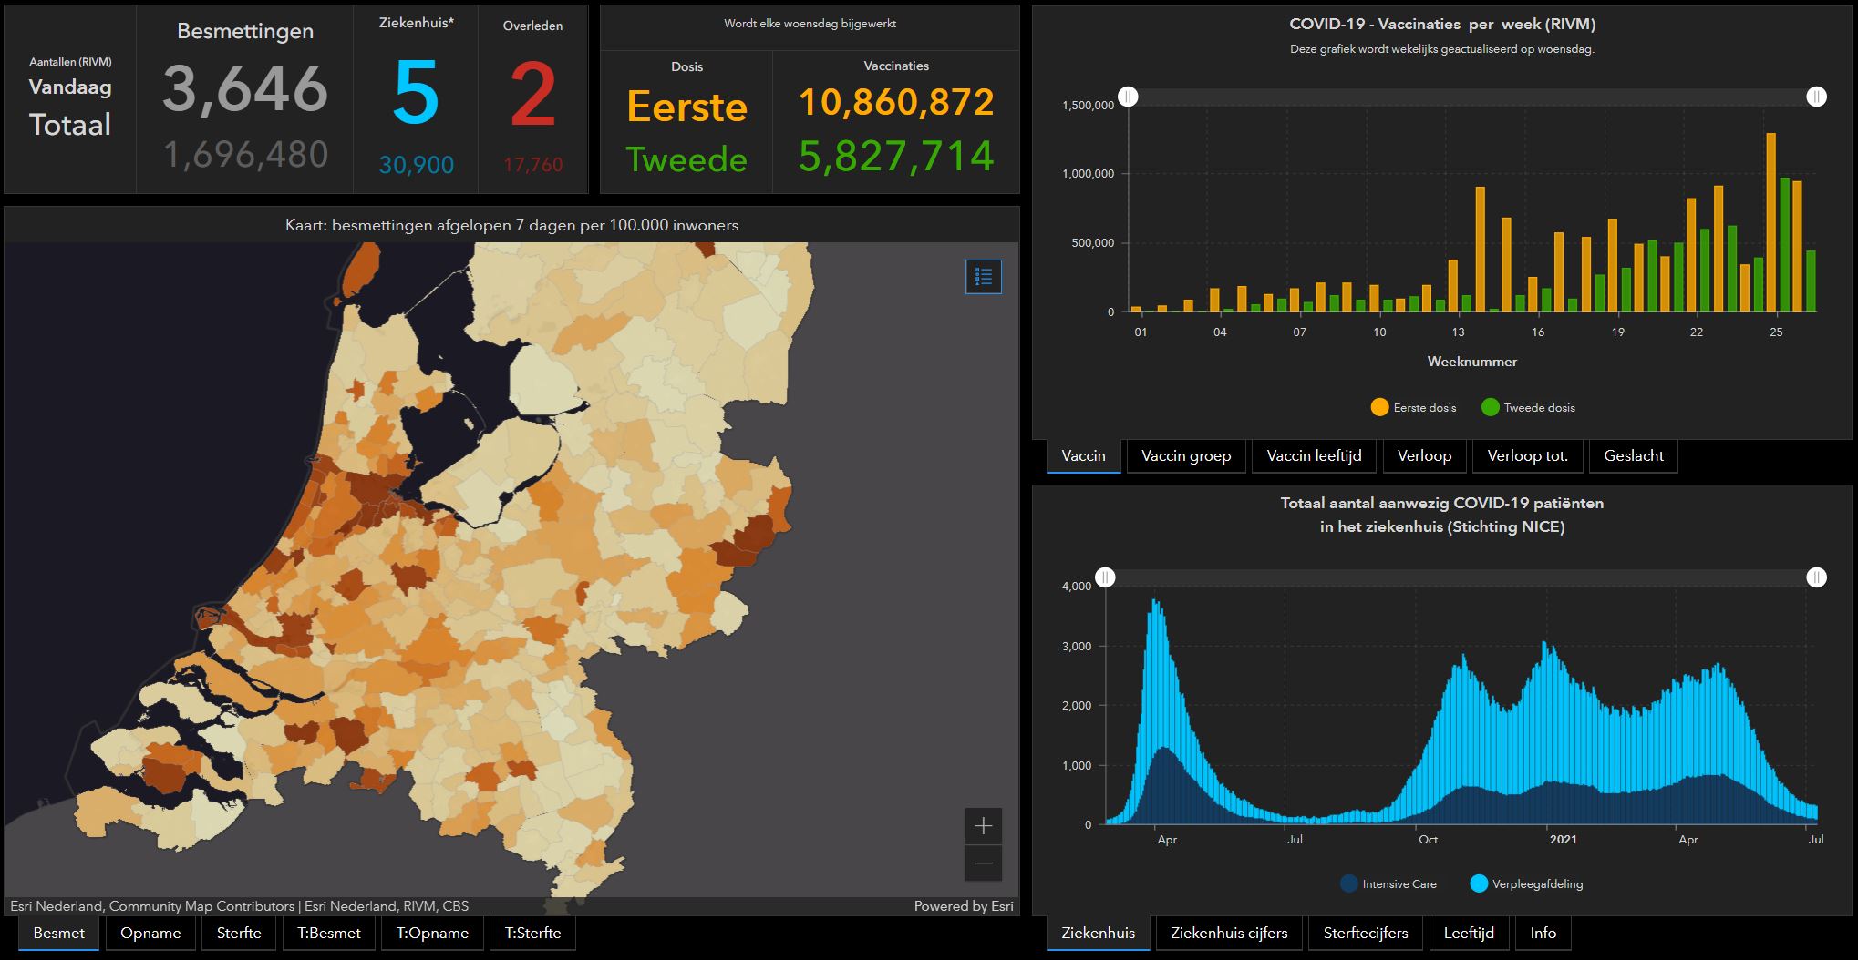Show the Geslacht chart tab
Image resolution: width=1858 pixels, height=960 pixels.
click(1633, 455)
